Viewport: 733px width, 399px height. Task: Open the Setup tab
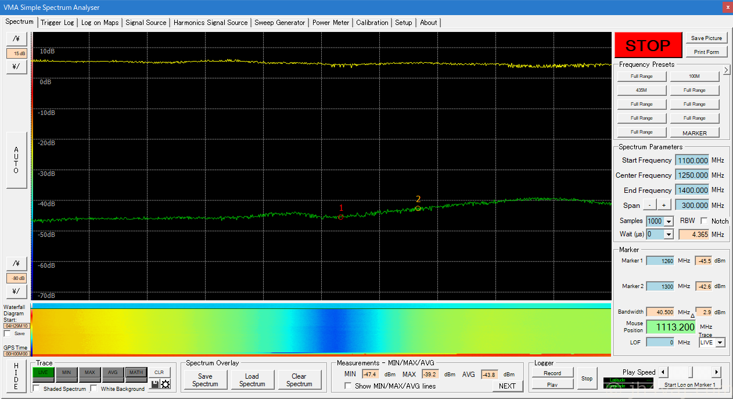click(404, 23)
